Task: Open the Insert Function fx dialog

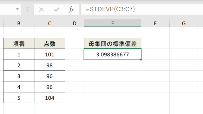Action: (x=71, y=9)
